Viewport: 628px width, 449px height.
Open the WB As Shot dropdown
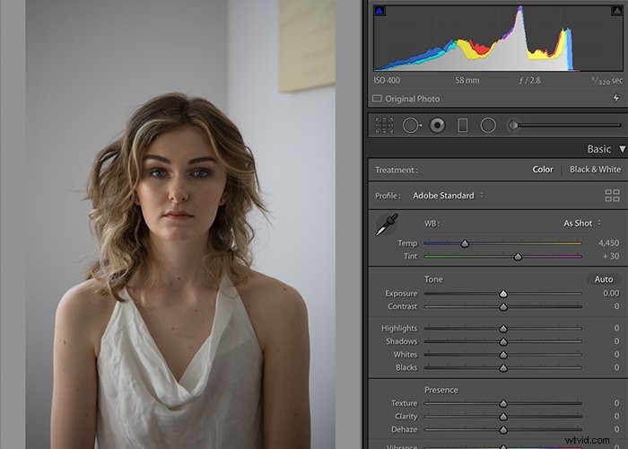coord(582,224)
